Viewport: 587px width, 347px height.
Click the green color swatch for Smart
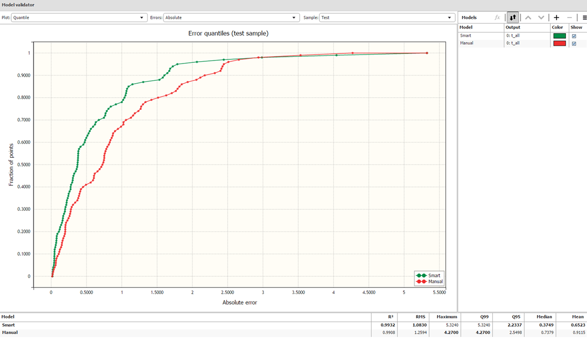(559, 36)
